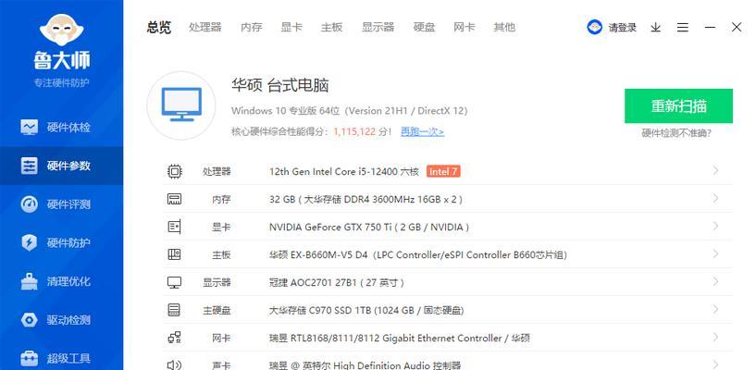This screenshot has width=756, height=370.
Task: Switch to the 总览 tab
Action: [159, 28]
